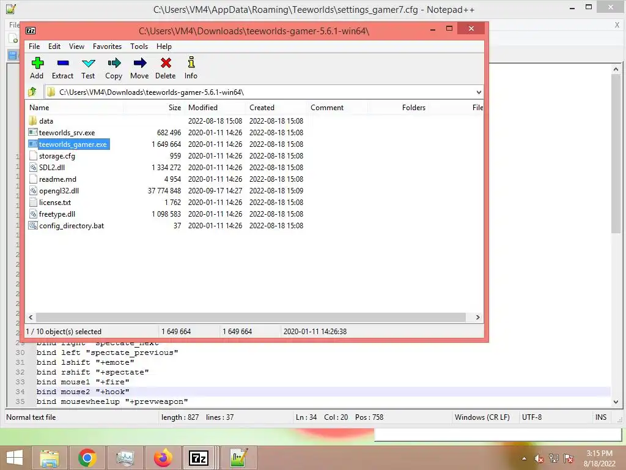The width and height of the screenshot is (626, 470).
Task: Click the Extract toolbar icon
Action: pyautogui.click(x=63, y=68)
